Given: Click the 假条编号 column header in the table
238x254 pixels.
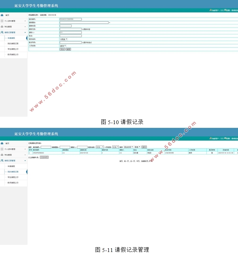Looking at the screenshot, I should pyautogui.click(x=36, y=150).
